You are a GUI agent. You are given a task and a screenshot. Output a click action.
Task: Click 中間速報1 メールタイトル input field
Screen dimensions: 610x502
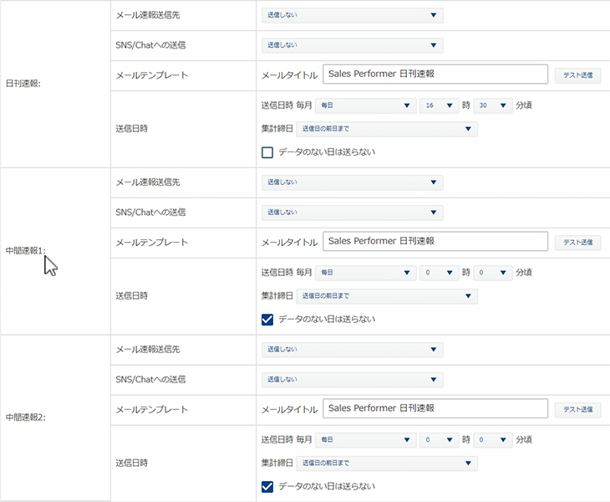(435, 242)
